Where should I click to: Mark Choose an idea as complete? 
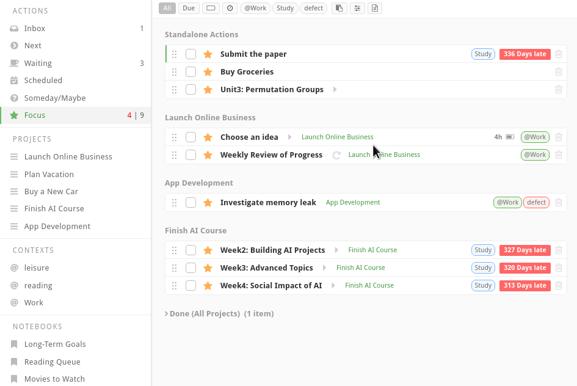point(191,137)
